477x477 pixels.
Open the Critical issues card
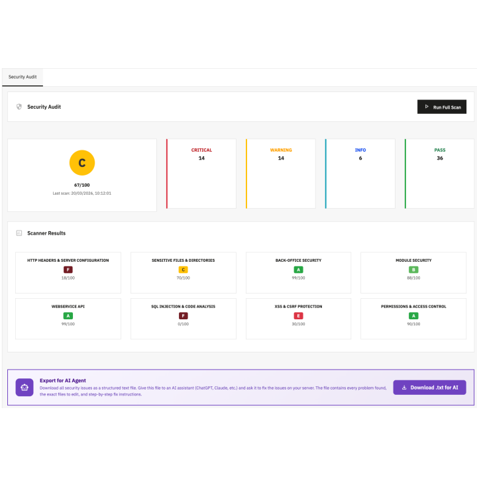coord(201,174)
